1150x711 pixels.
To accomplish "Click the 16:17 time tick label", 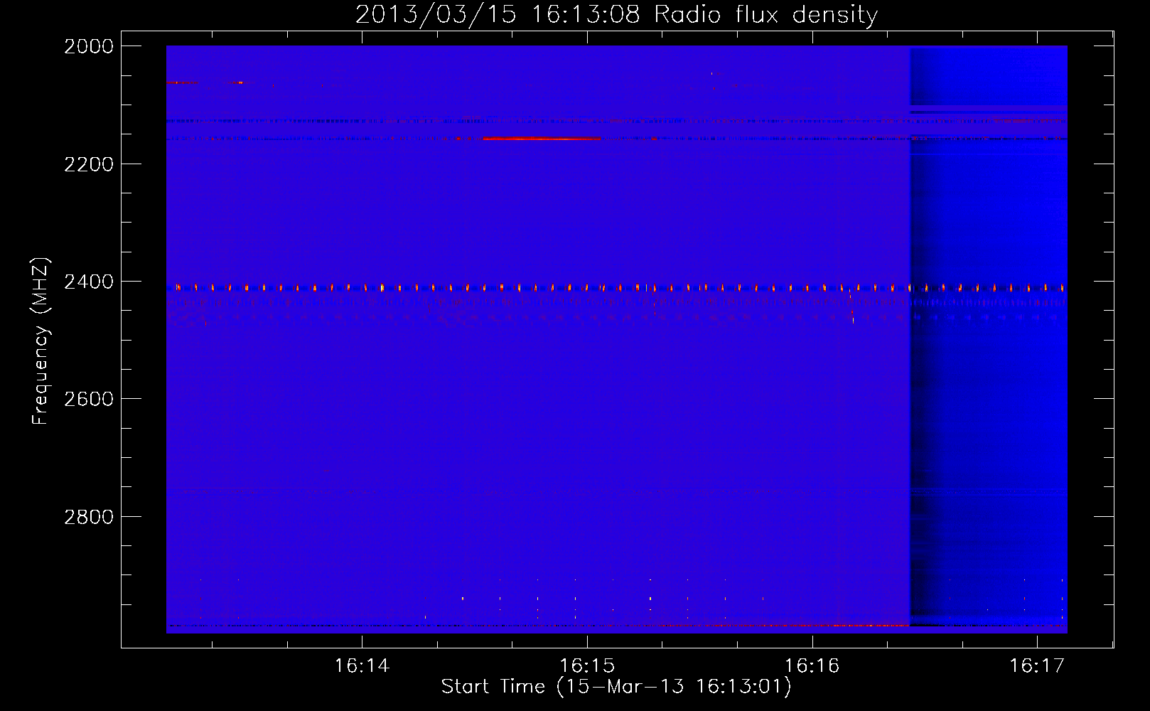I will pyautogui.click(x=1037, y=665).
